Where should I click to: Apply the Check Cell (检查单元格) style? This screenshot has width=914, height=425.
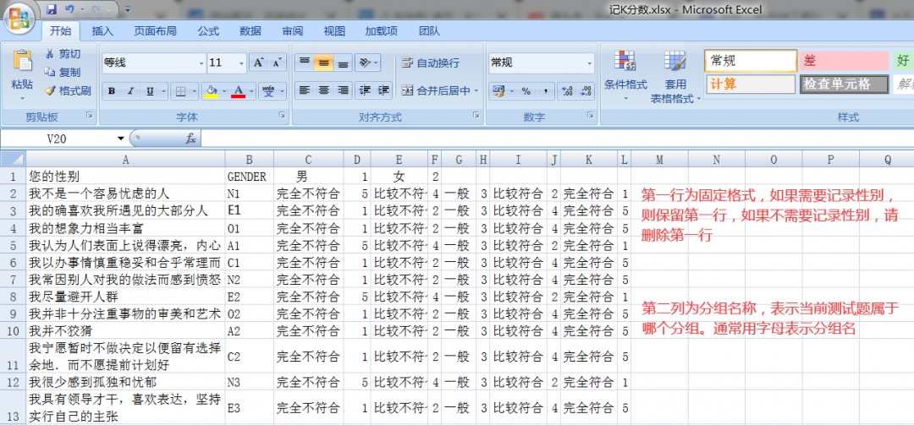[x=844, y=84]
